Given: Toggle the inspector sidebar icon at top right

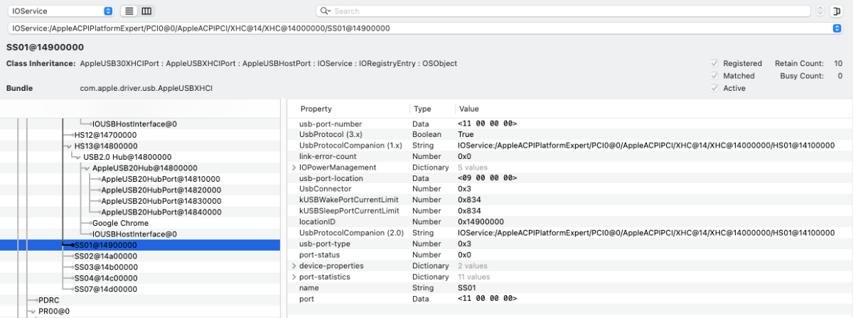Looking at the screenshot, I should point(841,11).
